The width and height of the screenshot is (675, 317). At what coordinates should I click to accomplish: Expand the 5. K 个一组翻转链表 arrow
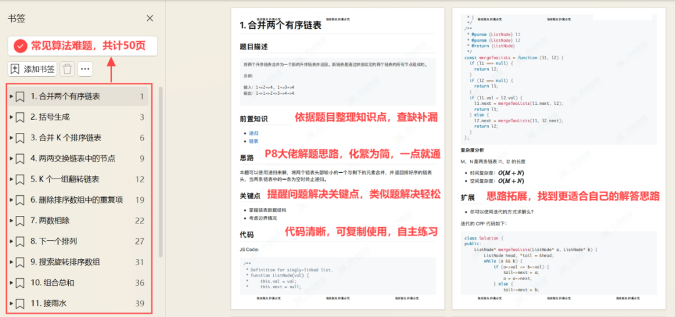coord(11,179)
